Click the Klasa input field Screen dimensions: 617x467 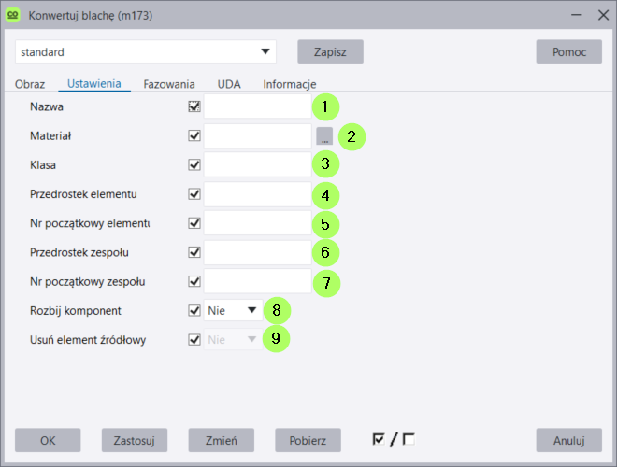click(x=257, y=165)
